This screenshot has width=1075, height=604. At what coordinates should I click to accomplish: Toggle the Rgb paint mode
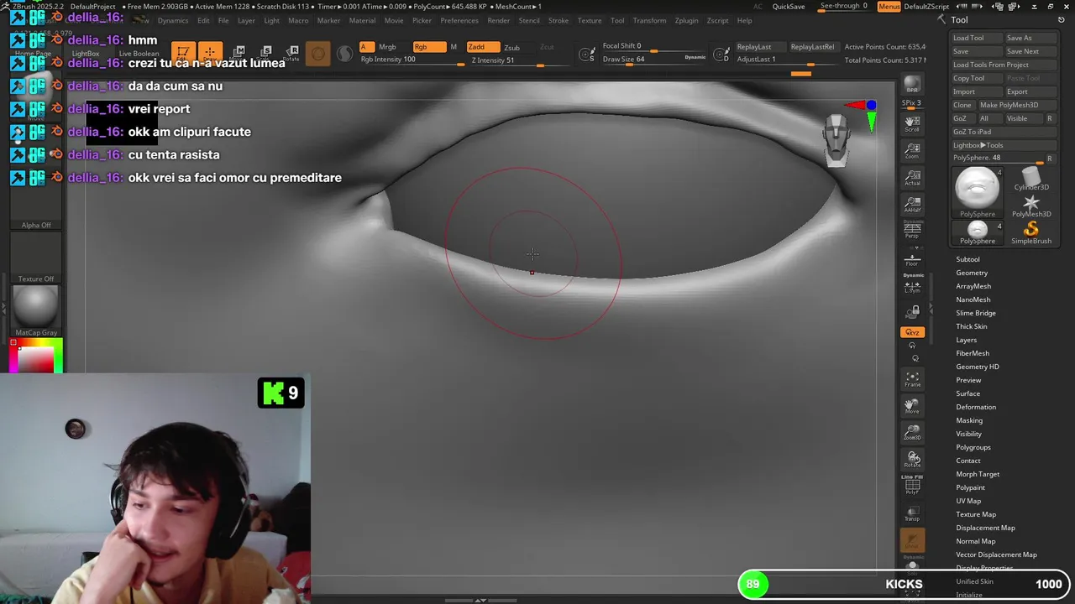(428, 47)
